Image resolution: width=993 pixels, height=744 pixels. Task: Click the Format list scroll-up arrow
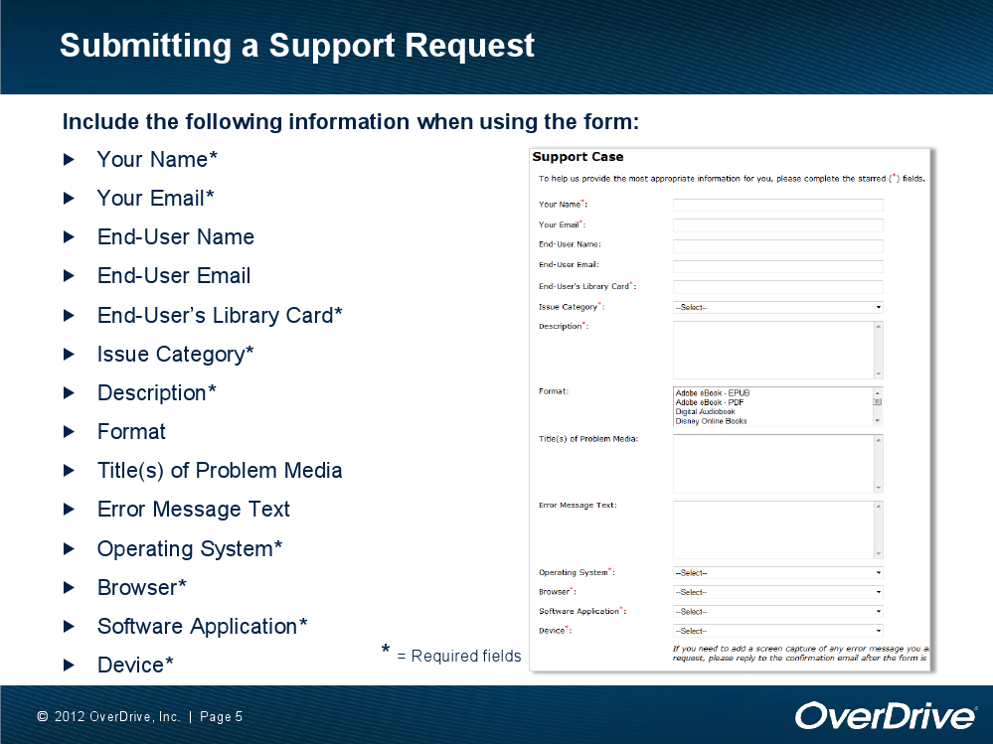tap(878, 392)
